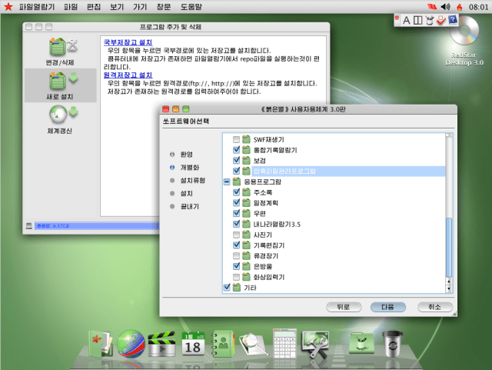The width and height of the screenshot is (492, 370).
Task: Click the volume icon in menu bar
Action: [x=444, y=6]
